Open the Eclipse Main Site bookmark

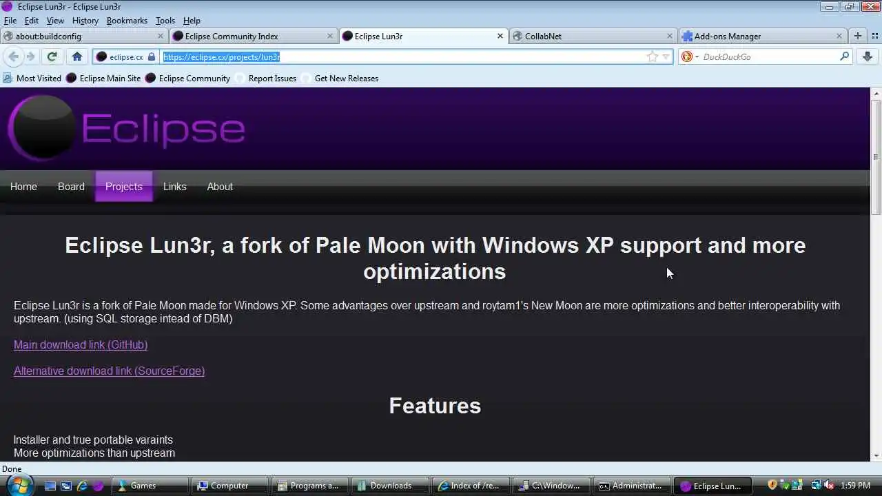(103, 79)
